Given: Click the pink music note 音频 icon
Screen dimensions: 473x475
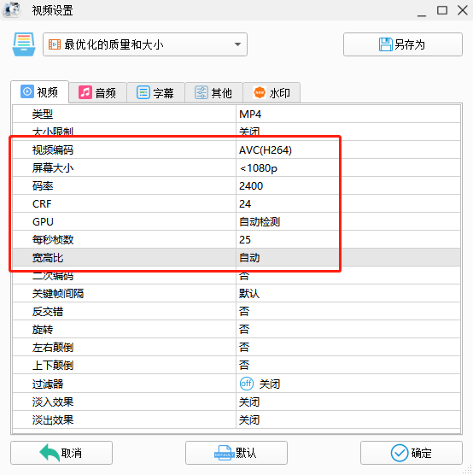Looking at the screenshot, I should pos(85,92).
